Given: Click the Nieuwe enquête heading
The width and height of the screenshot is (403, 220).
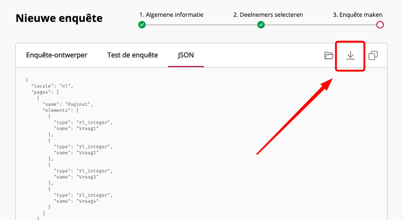Looking at the screenshot, I should pos(59,18).
